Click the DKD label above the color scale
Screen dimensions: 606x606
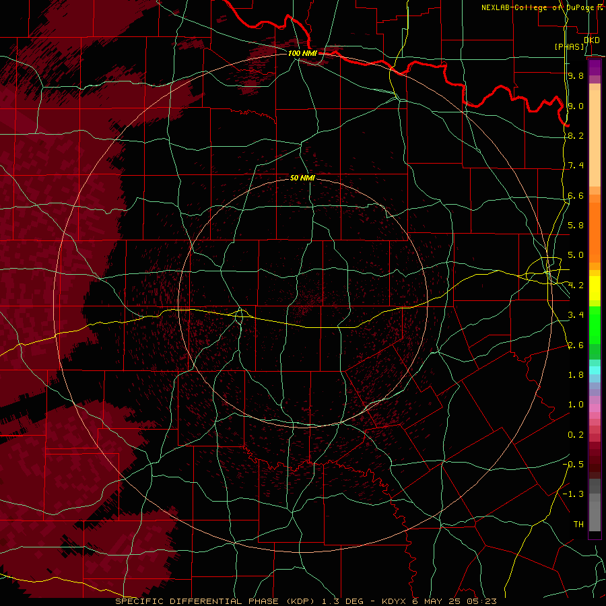click(x=592, y=40)
